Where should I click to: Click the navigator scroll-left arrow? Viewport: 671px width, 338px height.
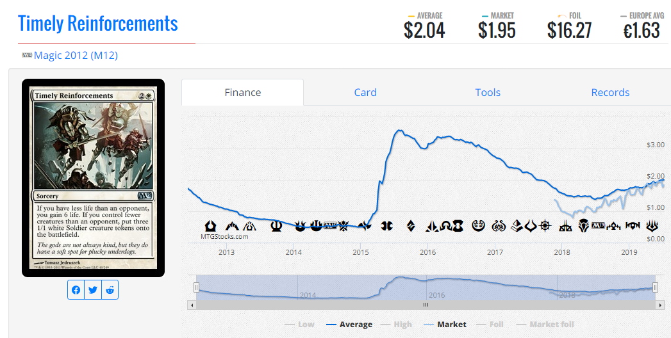[192, 305]
